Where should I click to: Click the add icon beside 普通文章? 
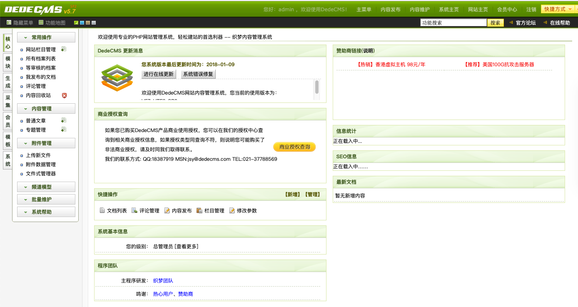(x=64, y=120)
